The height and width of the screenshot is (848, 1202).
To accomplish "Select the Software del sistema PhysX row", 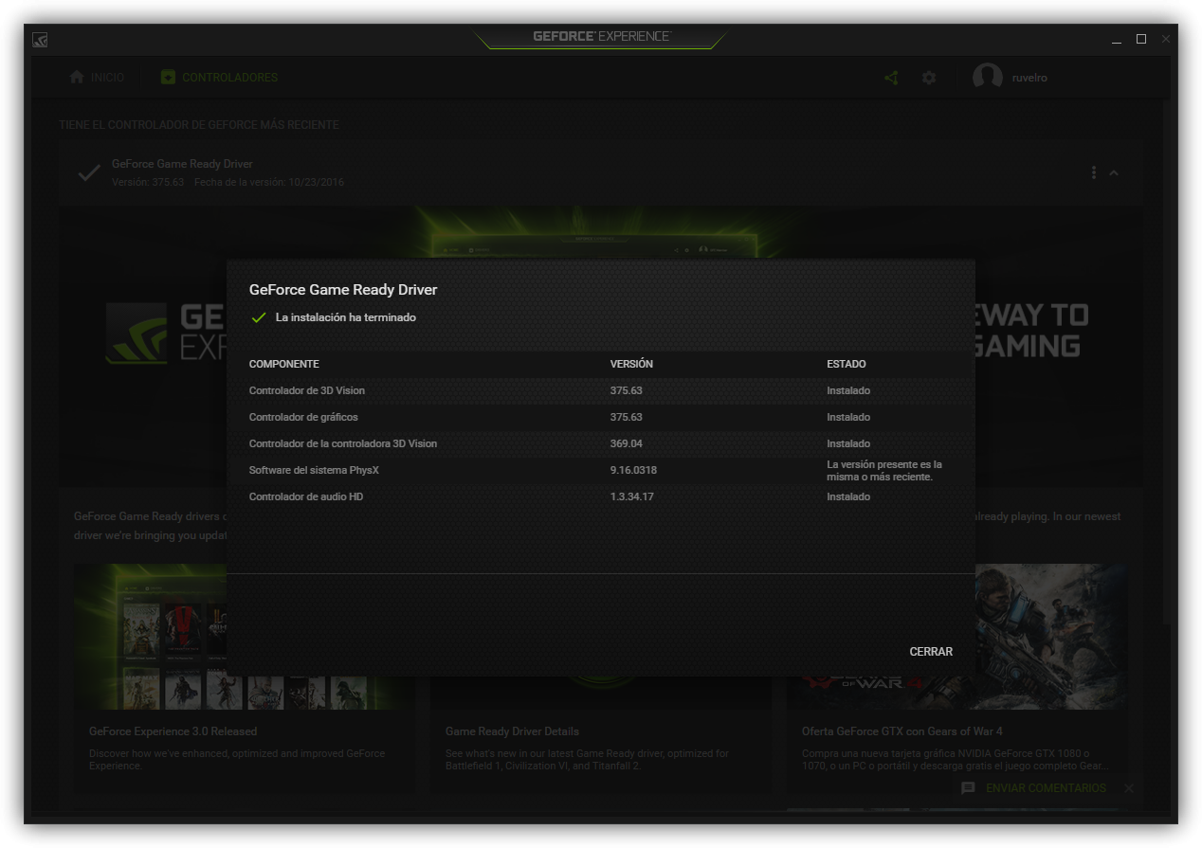I will pyautogui.click(x=600, y=470).
